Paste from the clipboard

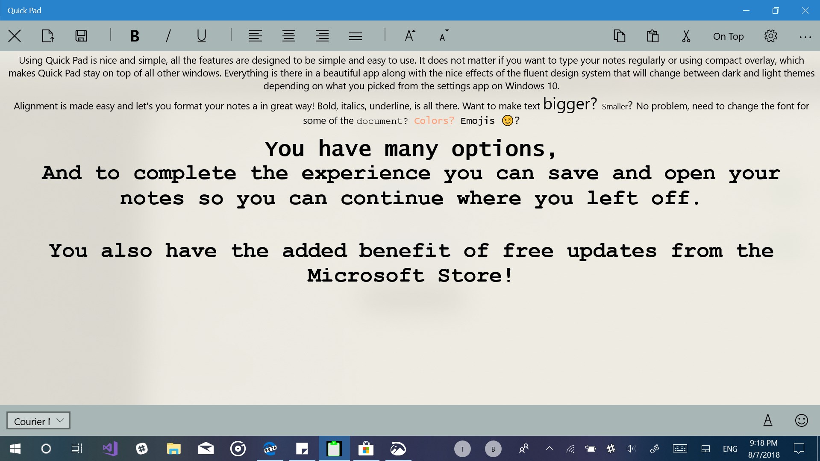[652, 36]
